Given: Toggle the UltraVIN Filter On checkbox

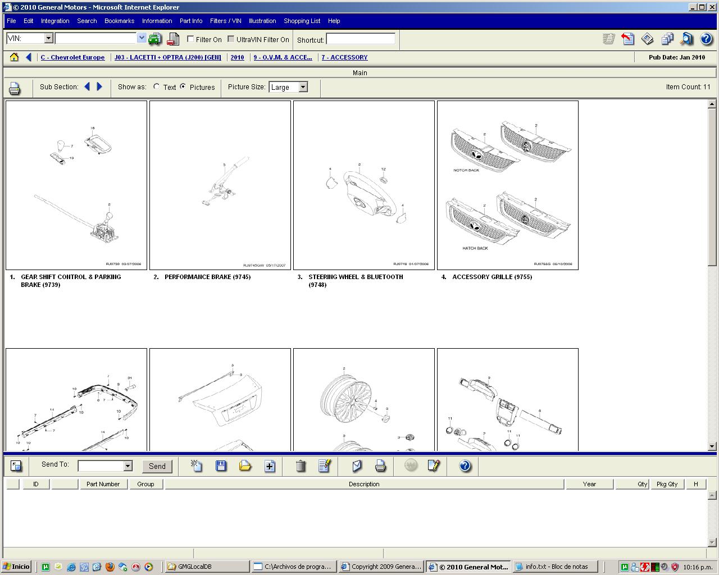Looking at the screenshot, I should coord(231,39).
